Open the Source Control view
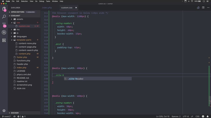 [x=4, y=25]
